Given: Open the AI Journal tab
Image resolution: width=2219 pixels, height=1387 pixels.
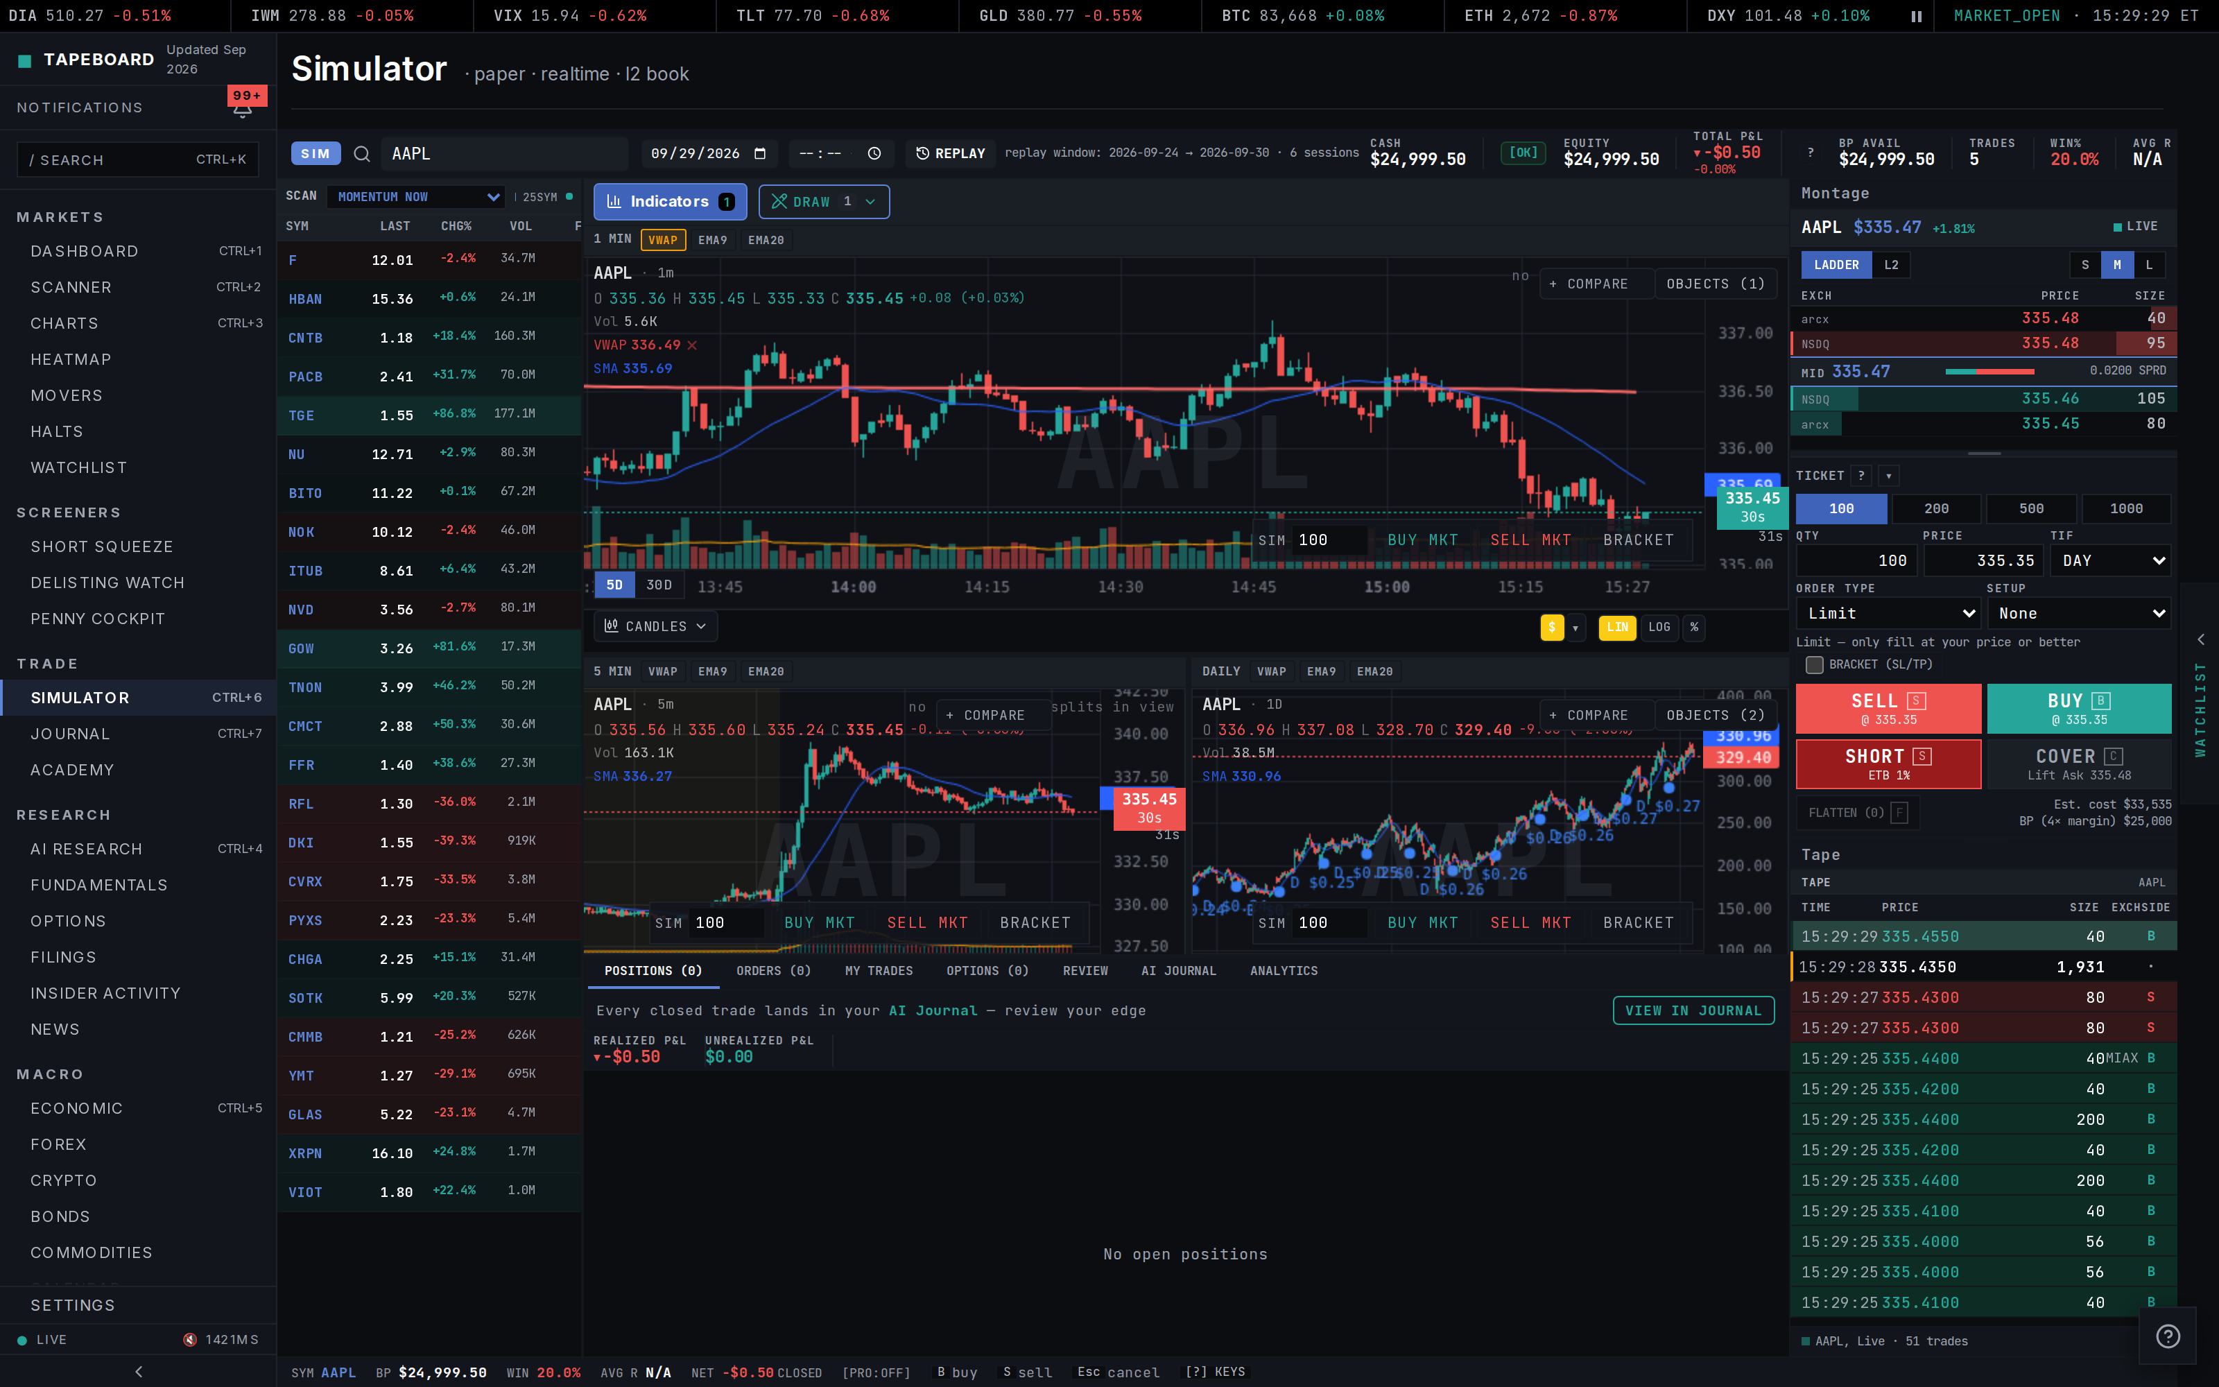Looking at the screenshot, I should [x=1178, y=970].
